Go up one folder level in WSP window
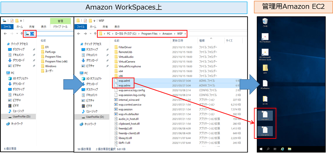 click(95, 34)
